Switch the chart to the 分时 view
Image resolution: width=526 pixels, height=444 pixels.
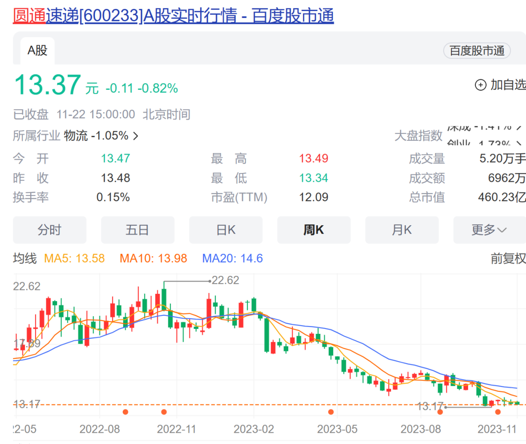point(50,230)
